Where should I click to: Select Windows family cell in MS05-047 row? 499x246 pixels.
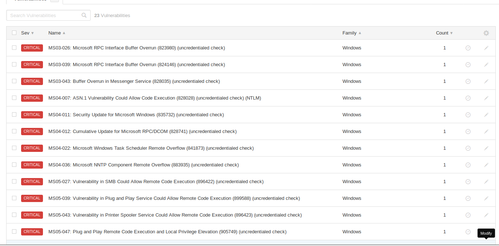[352, 232]
